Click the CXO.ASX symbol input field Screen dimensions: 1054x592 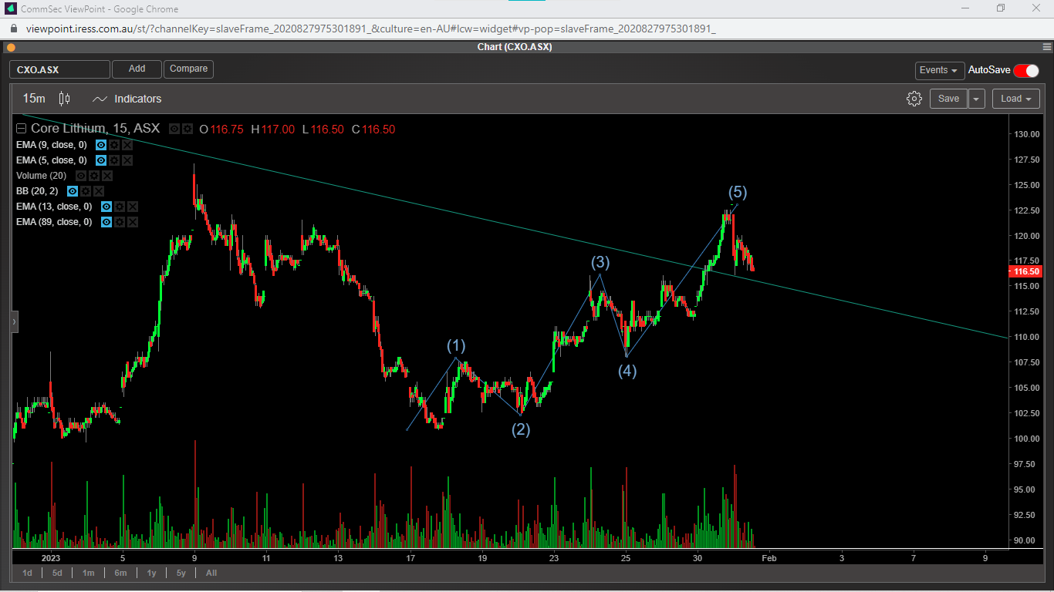pos(59,69)
